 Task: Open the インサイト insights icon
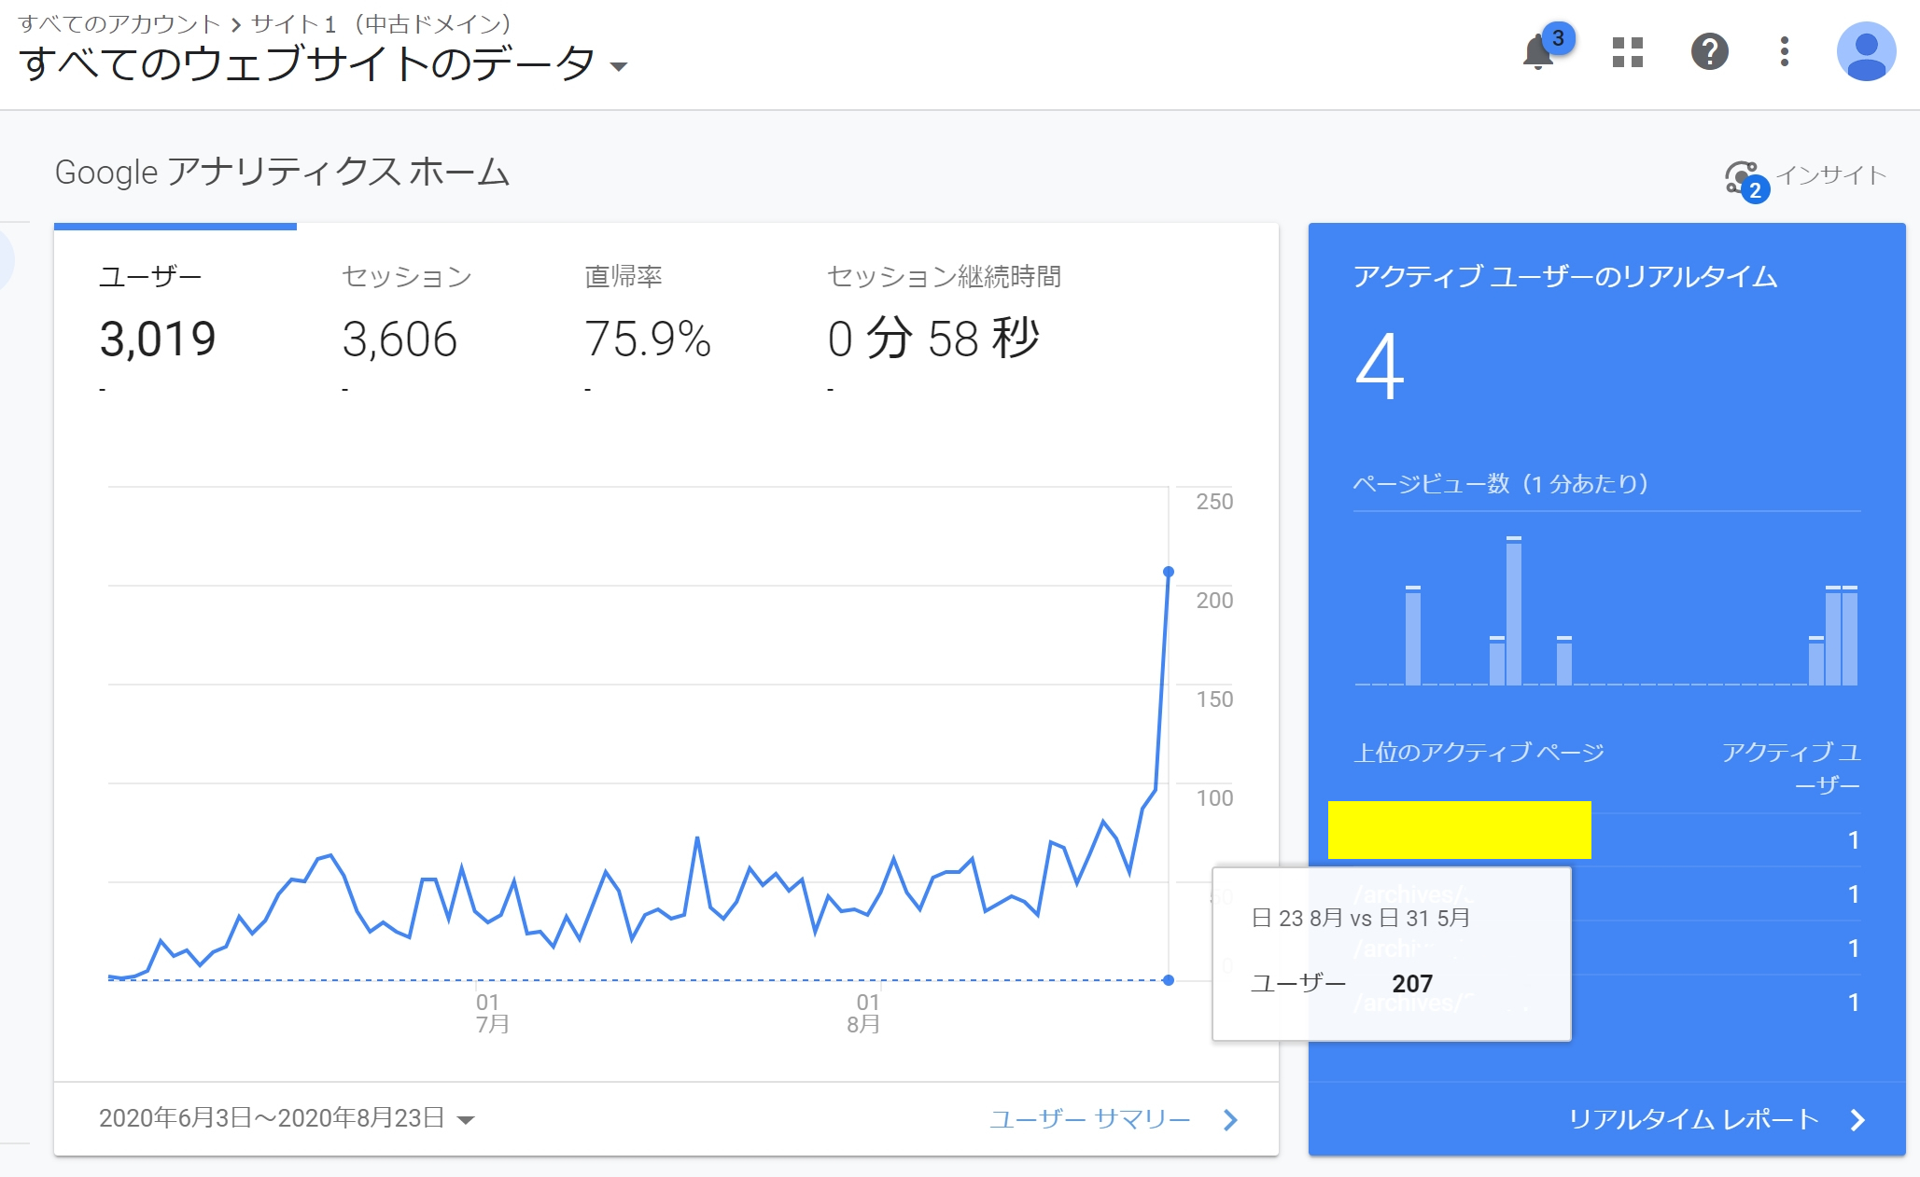tap(1744, 177)
